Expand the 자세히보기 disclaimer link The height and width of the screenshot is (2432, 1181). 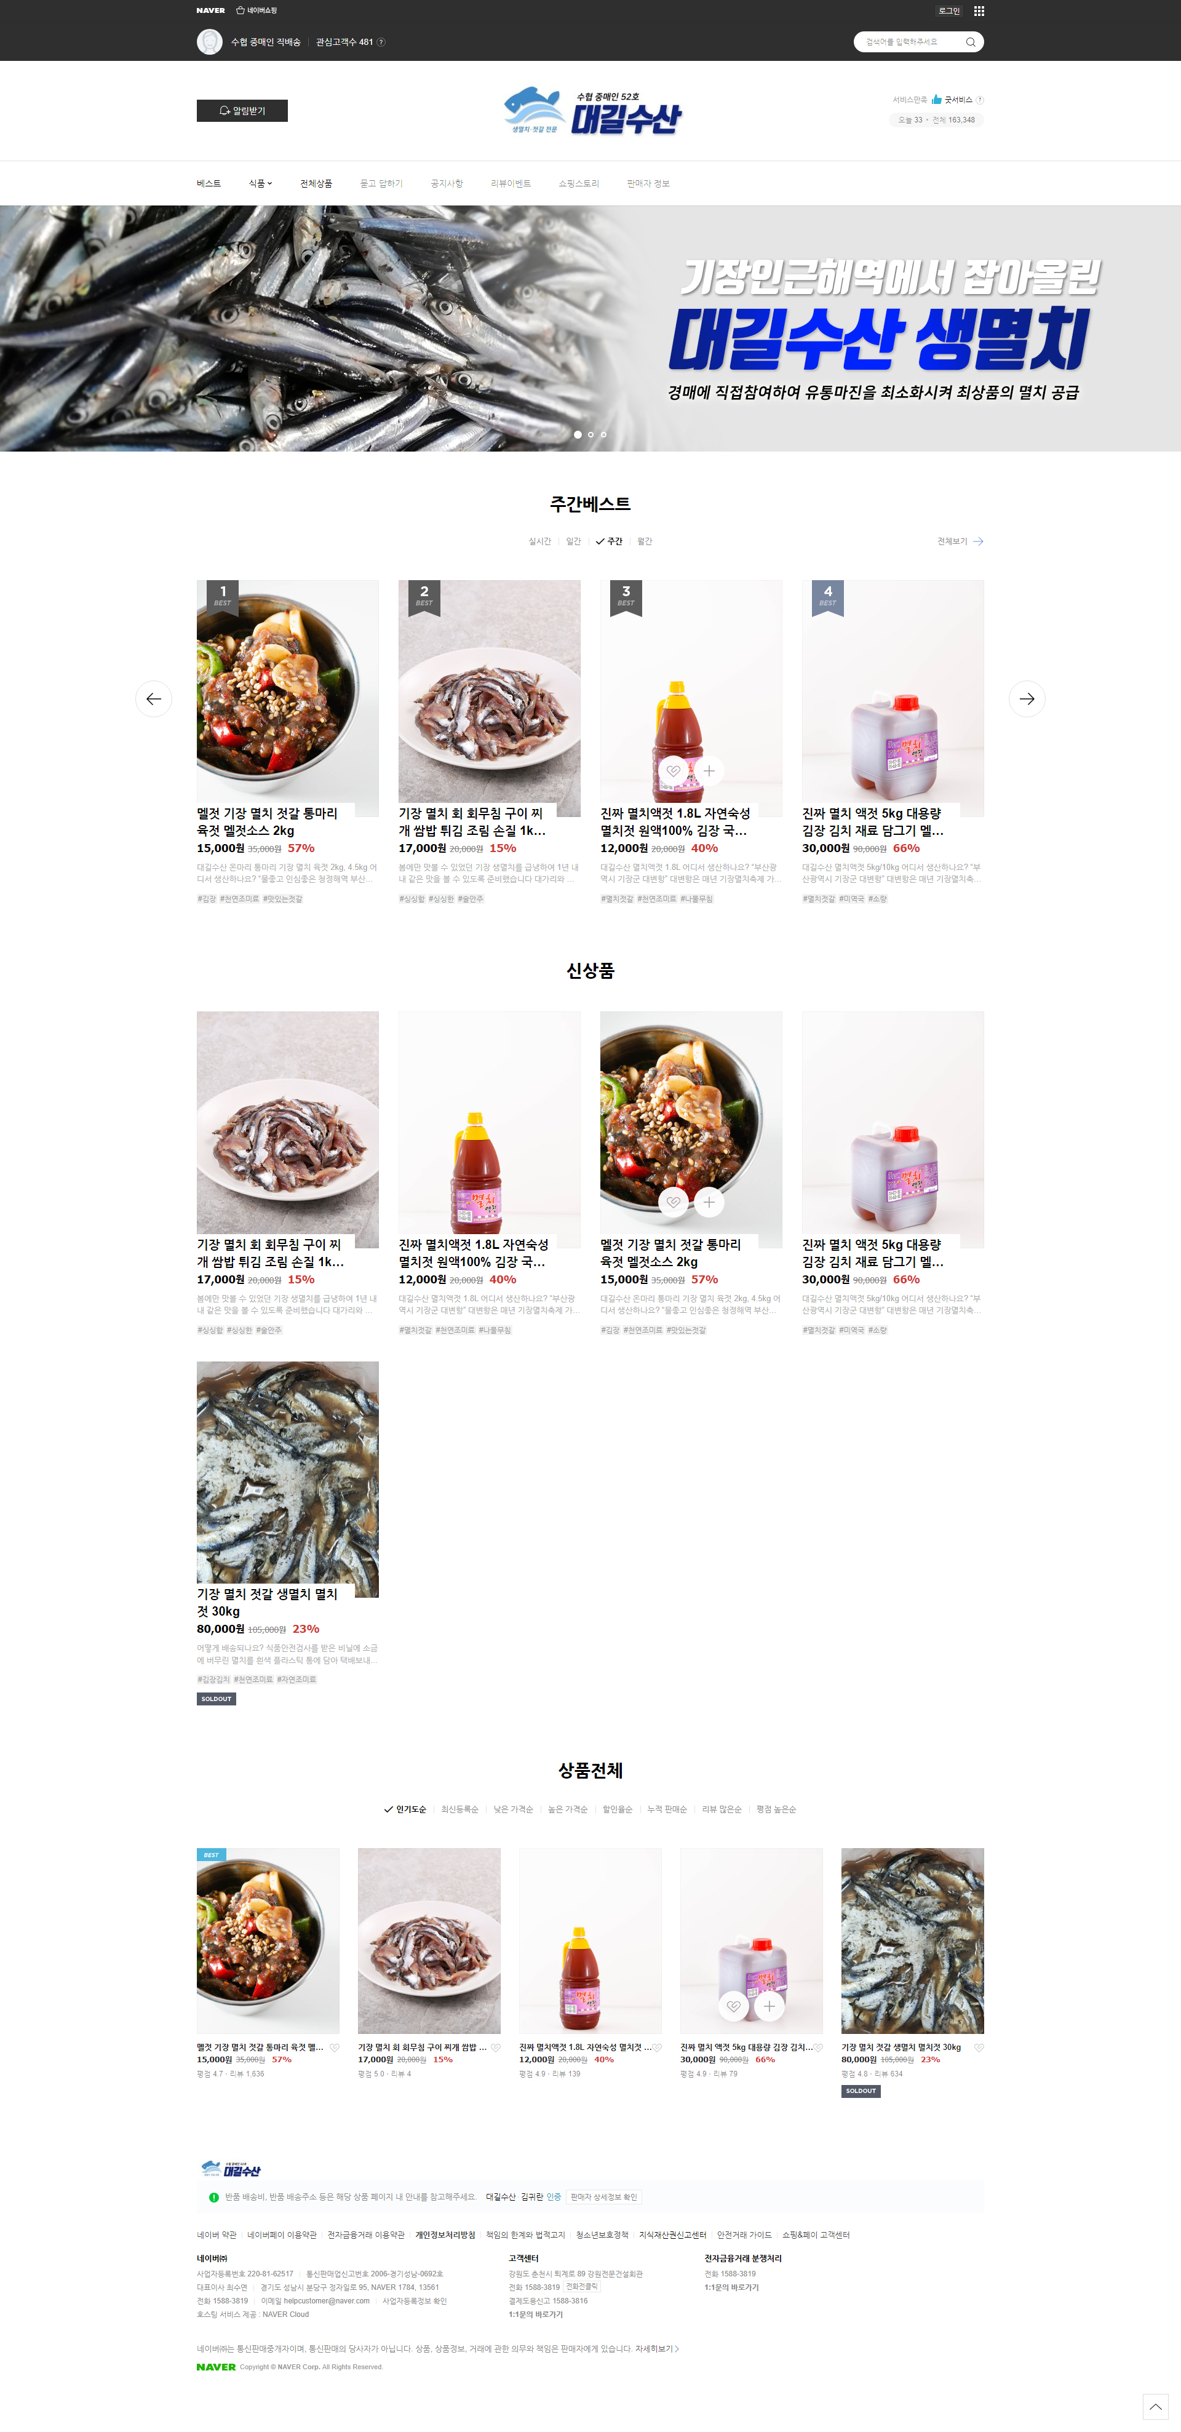point(656,2348)
